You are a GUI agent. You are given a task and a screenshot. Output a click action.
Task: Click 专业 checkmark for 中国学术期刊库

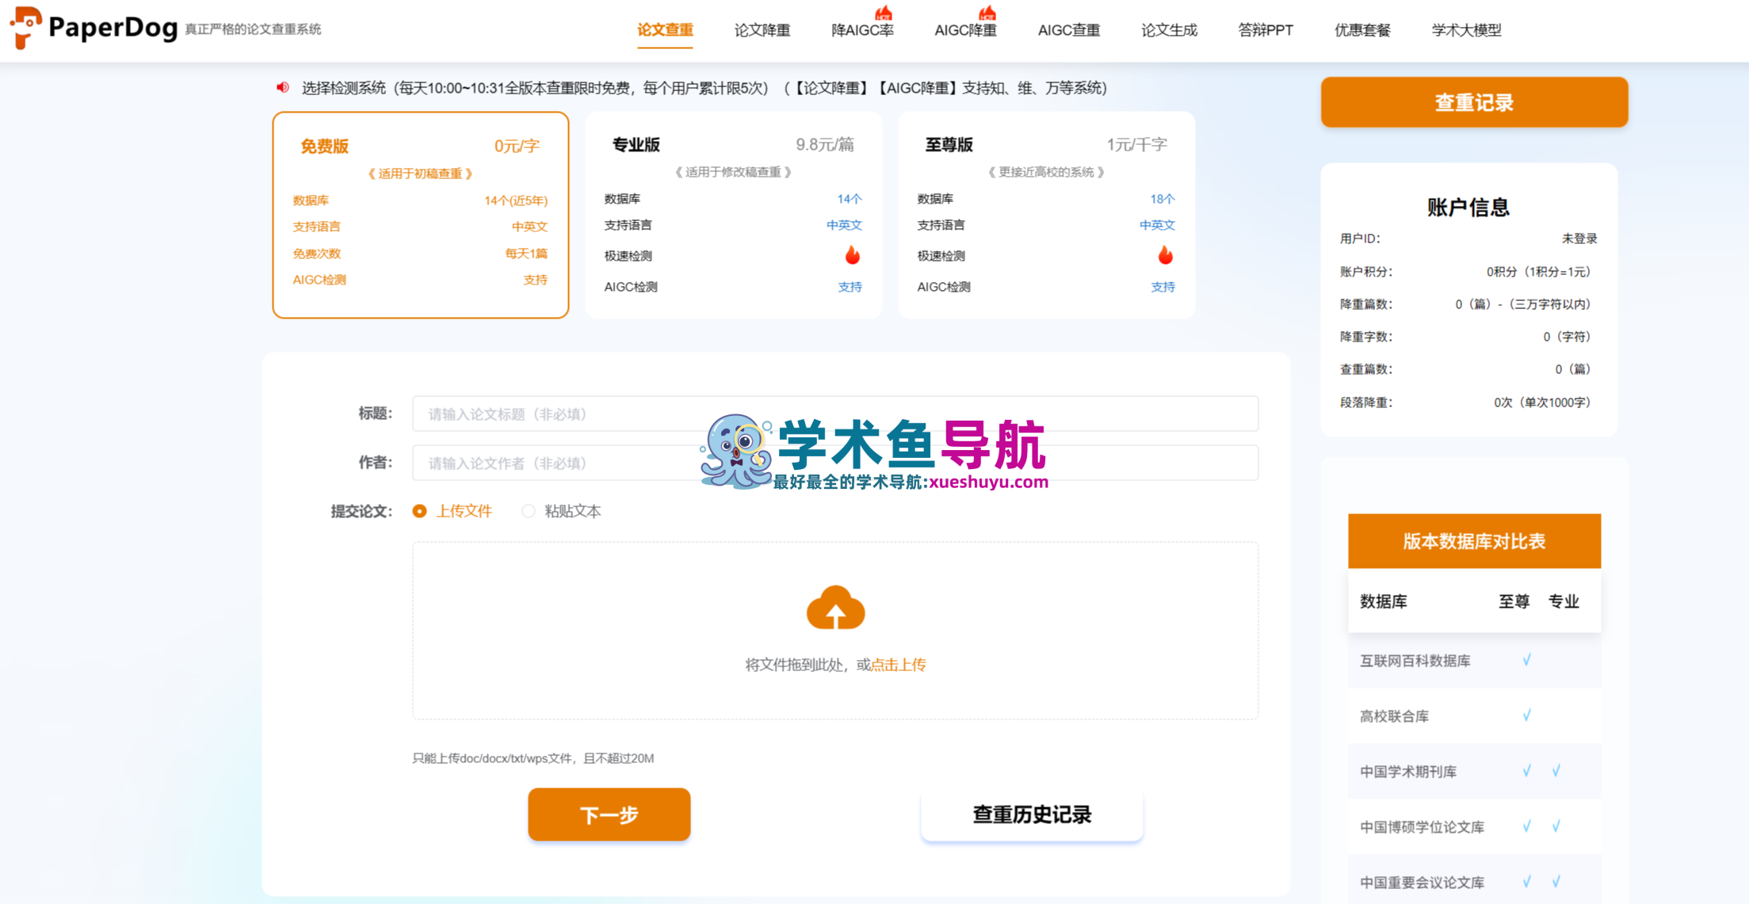click(1556, 771)
